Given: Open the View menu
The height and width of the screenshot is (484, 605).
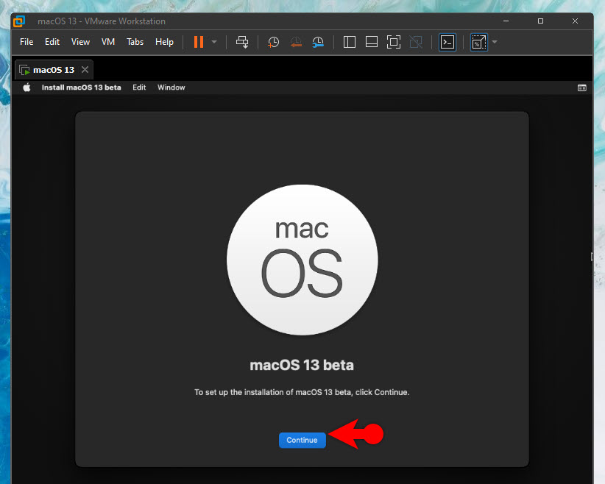Looking at the screenshot, I should point(80,42).
